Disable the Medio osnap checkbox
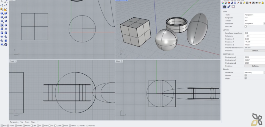Screen dimensions: 265x127 coord(24,126)
